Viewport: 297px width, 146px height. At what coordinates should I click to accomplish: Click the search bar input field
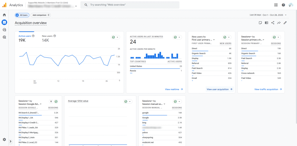pyautogui.click(x=131, y=5)
